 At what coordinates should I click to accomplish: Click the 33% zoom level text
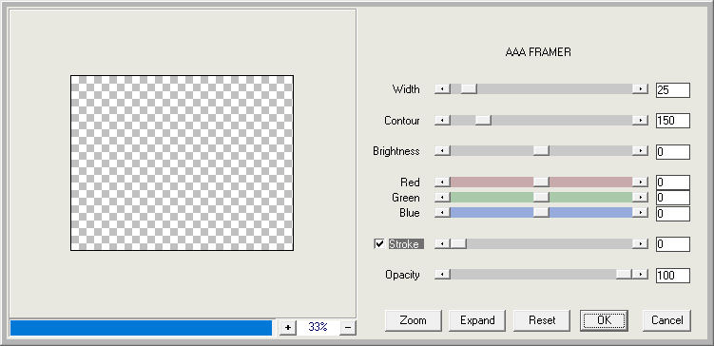(x=318, y=327)
